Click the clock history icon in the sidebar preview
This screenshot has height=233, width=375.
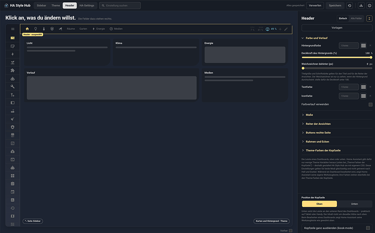click(12, 208)
